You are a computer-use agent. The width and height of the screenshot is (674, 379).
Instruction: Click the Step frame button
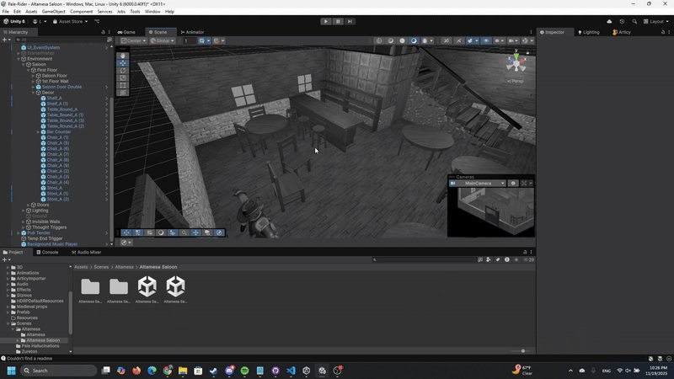pos(350,21)
